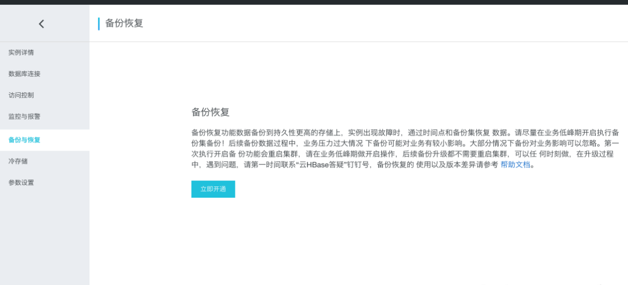Image resolution: width=628 pixels, height=285 pixels.
Task: Open 监控与报警 section
Action: (24, 116)
